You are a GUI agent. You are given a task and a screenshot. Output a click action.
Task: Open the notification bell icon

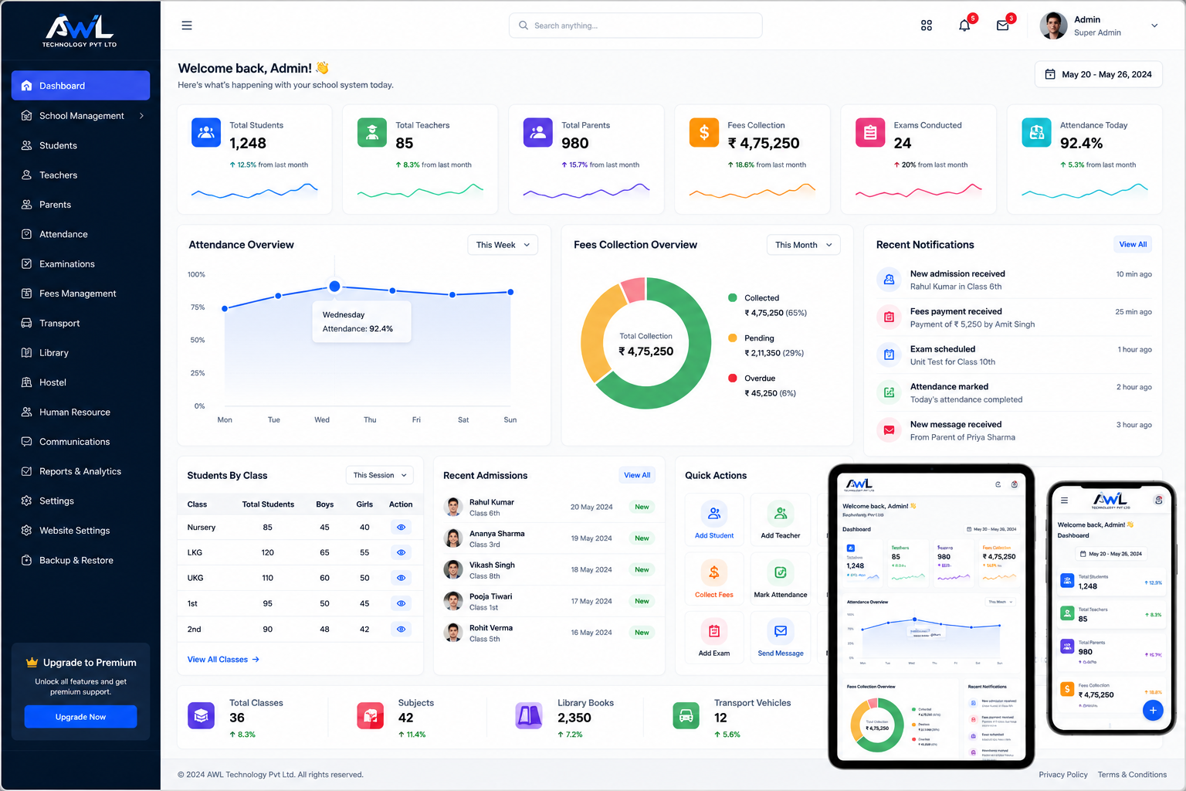tap(964, 25)
